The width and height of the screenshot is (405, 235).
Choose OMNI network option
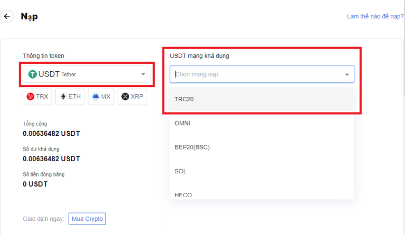pos(262,123)
